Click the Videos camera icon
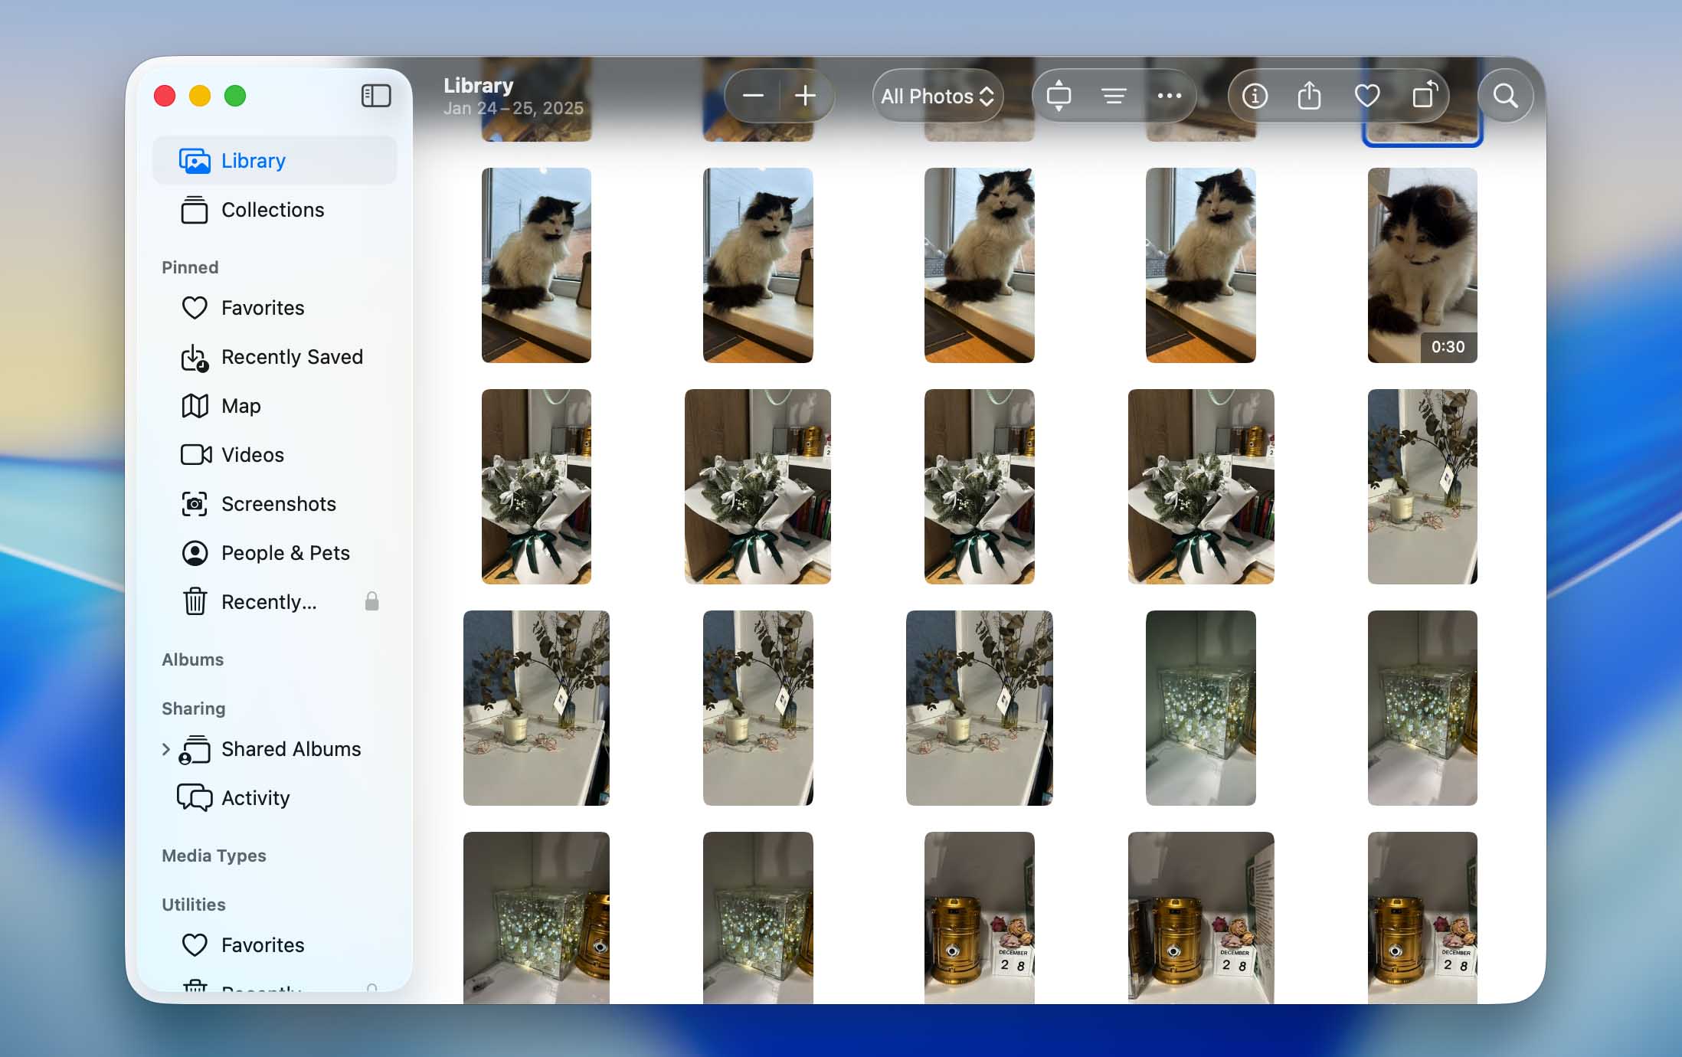 [x=196, y=455]
